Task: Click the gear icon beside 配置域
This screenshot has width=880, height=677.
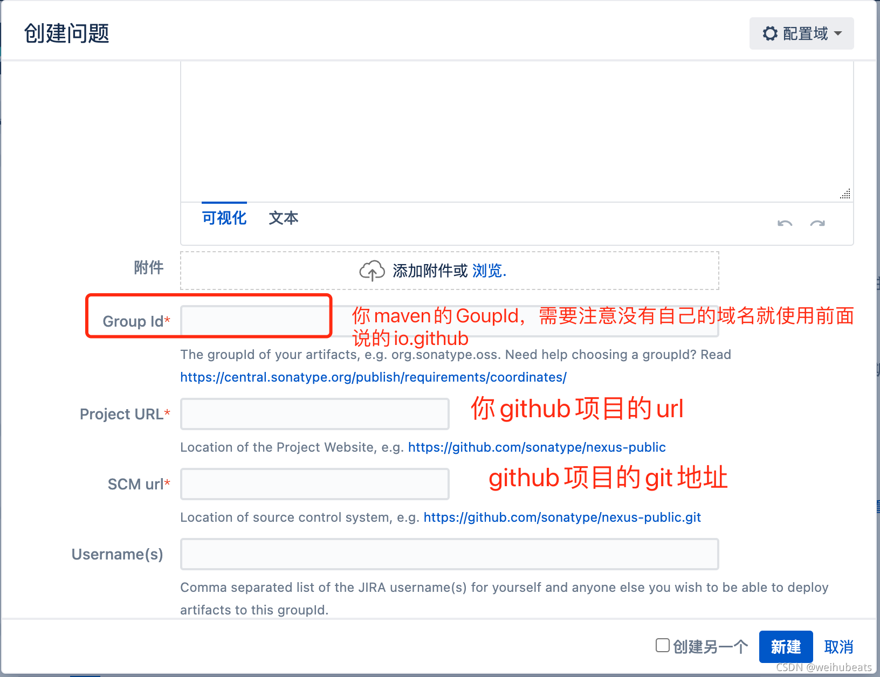Action: [770, 33]
